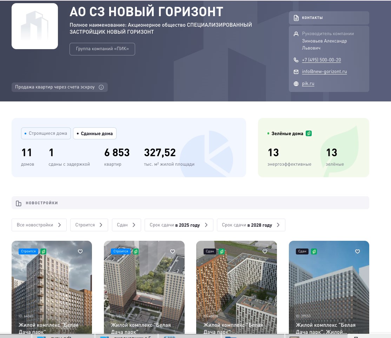Favorite the listing ID 48028 with heart
The image size is (391, 338).
[265, 251]
